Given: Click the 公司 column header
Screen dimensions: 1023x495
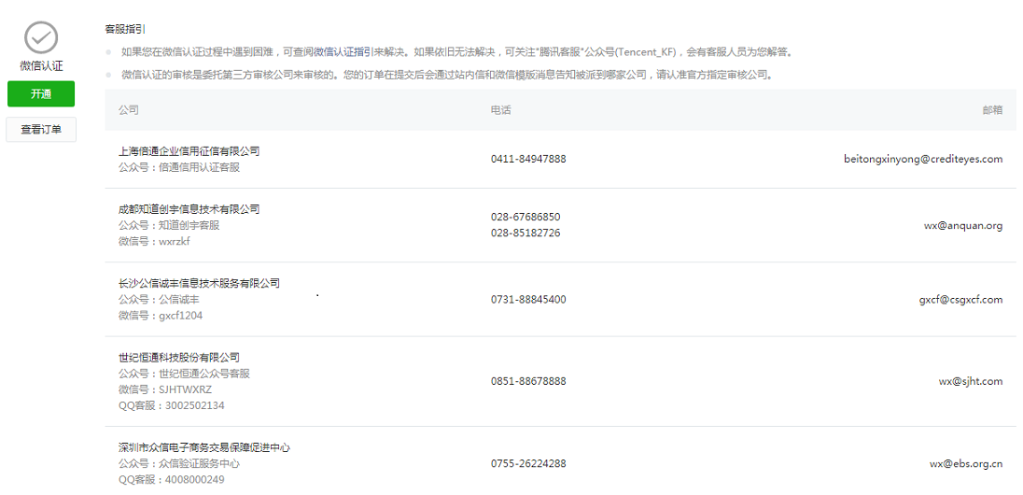Looking at the screenshot, I should click(129, 110).
